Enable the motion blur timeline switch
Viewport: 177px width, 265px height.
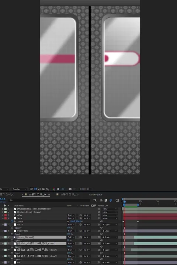click(x=111, y=200)
